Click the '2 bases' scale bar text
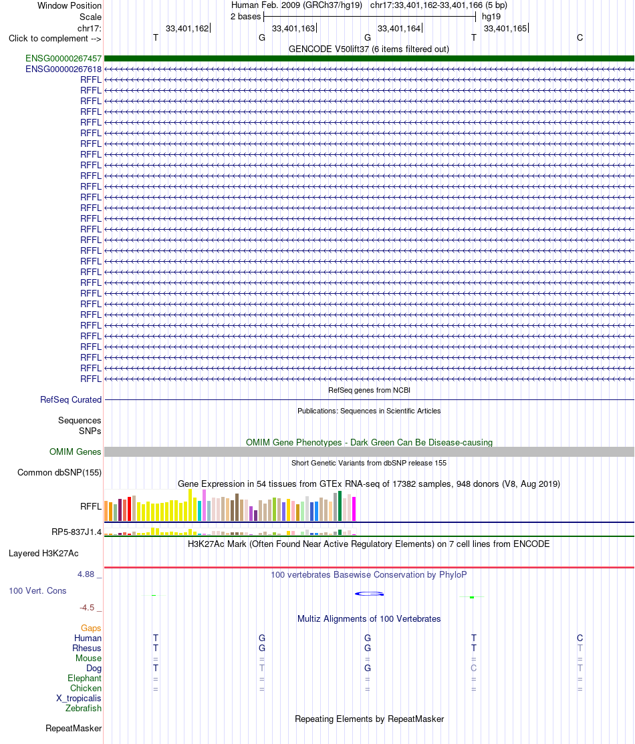635x744 pixels. (245, 17)
